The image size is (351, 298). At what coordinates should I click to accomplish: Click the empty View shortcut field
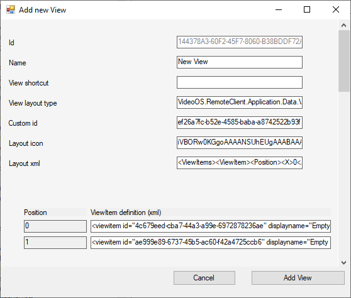tap(240, 82)
